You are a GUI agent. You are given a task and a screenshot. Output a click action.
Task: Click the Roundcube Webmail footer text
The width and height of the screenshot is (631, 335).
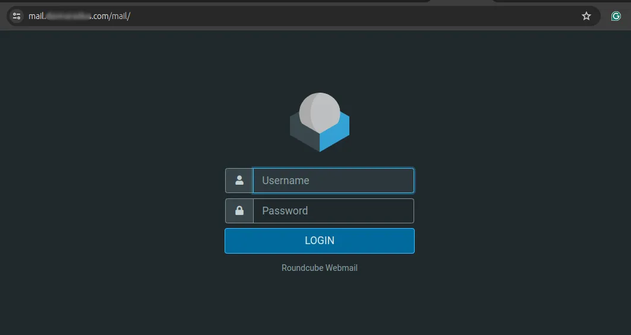pos(320,268)
